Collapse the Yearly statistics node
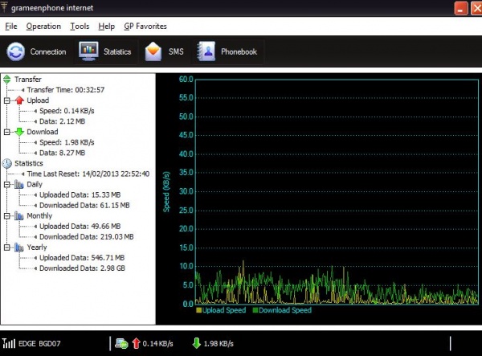Screen dimensions: 482x356 6,248
